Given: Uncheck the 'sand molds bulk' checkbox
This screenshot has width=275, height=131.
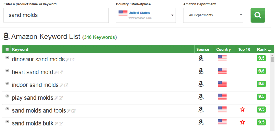Looking at the screenshot, I should [7, 122].
